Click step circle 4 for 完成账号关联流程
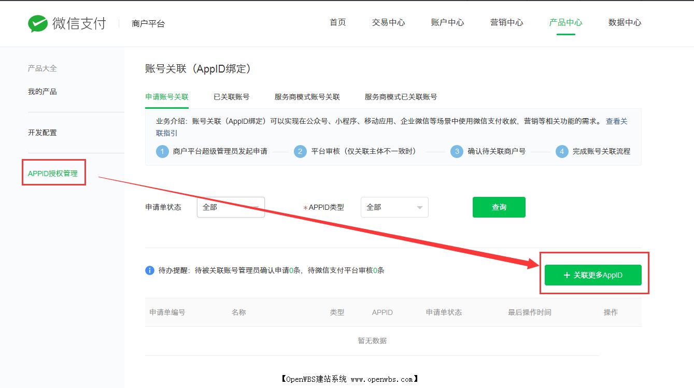This screenshot has width=694, height=388. click(x=562, y=151)
